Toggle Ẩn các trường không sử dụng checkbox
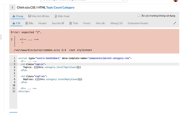Viewport: 181px width, 113px height. point(139,15)
